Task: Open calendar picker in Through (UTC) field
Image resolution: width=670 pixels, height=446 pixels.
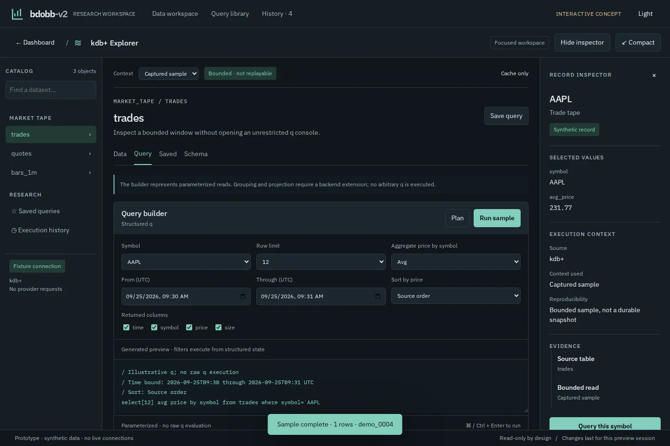Action: coord(378,296)
